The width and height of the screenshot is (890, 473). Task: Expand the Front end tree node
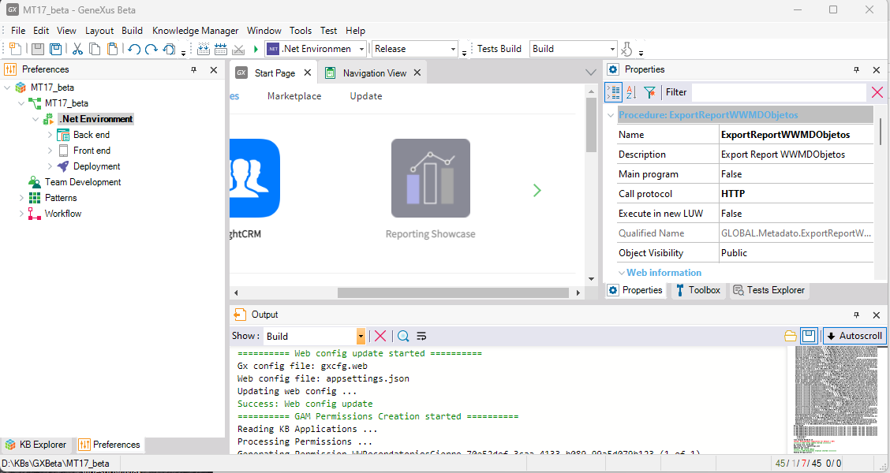(x=50, y=151)
